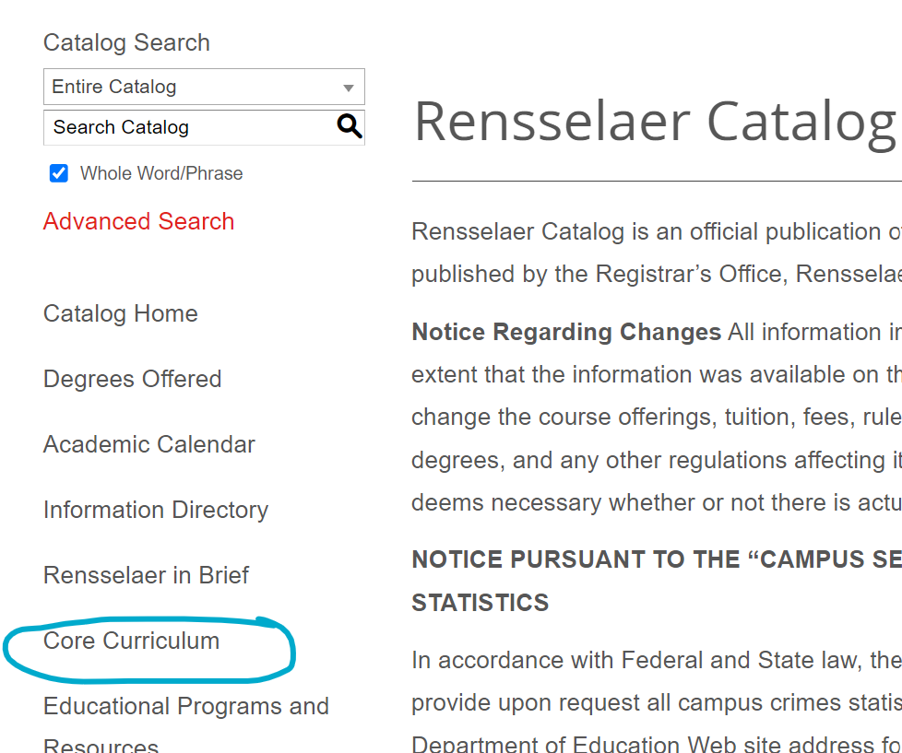Open the Advanced Search link
Viewport: 902px width, 753px height.
coord(138,221)
